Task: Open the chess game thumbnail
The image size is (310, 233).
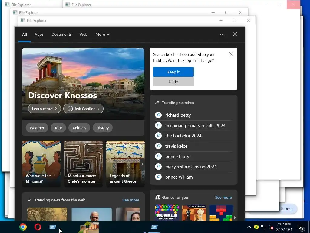Action: (194, 213)
